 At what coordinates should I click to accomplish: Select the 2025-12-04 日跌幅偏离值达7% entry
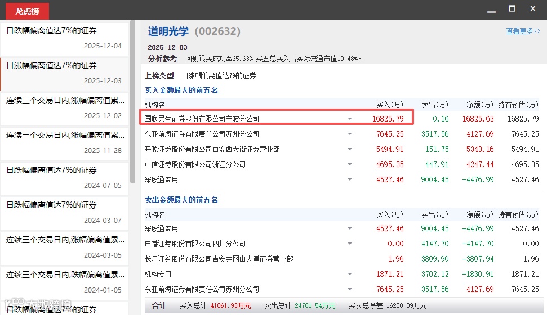coord(64,39)
